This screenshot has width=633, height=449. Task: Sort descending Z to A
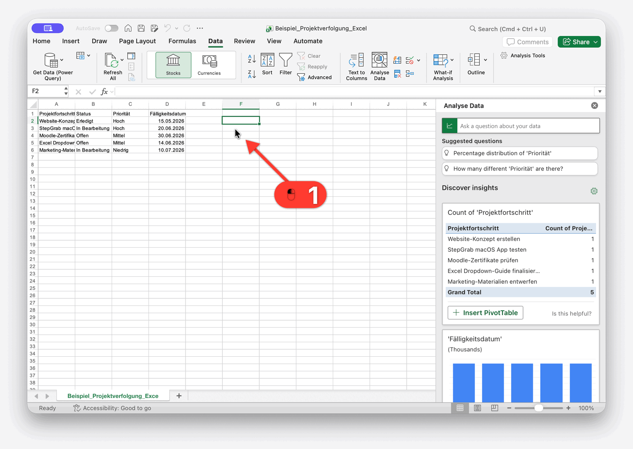(x=252, y=74)
